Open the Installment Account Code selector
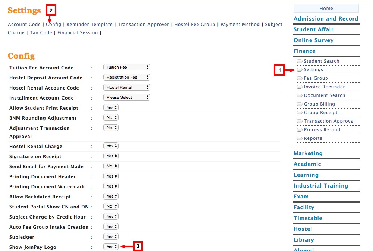373x251 pixels. 126,97
